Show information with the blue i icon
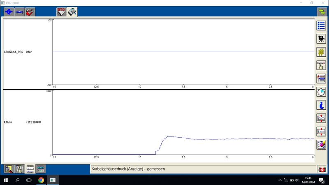The image size is (329, 185). click(321, 105)
